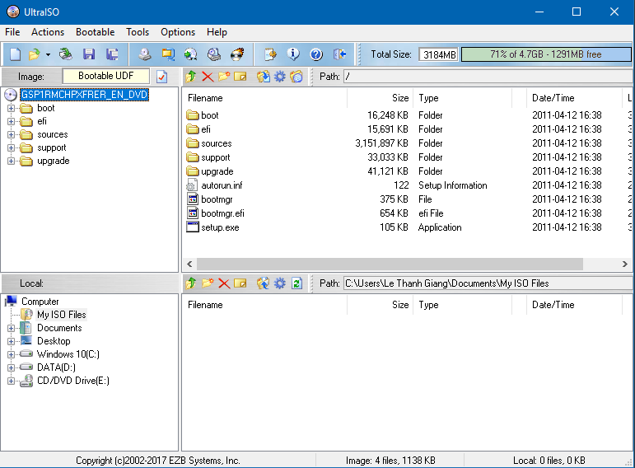This screenshot has height=468, width=635.
Task: Expand the efi folder tree node
Action: [11, 122]
